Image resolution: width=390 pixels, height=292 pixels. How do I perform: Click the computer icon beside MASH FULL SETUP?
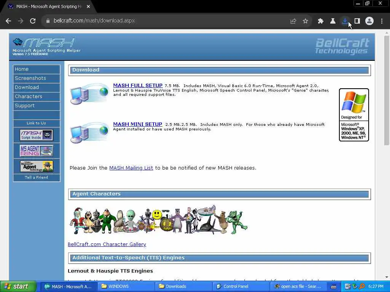click(90, 94)
